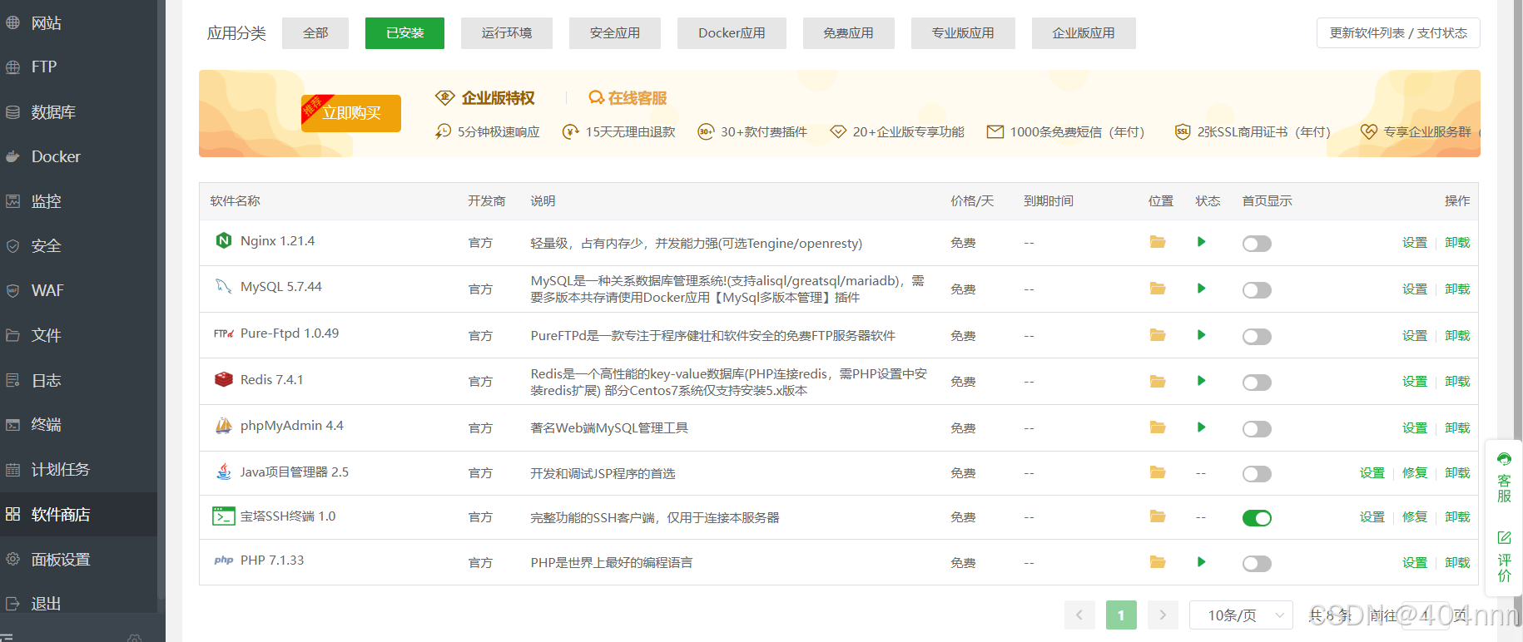Disable homepage display for 宝塔SSH终端 1.0
This screenshot has height=642, width=1523.
point(1257,518)
